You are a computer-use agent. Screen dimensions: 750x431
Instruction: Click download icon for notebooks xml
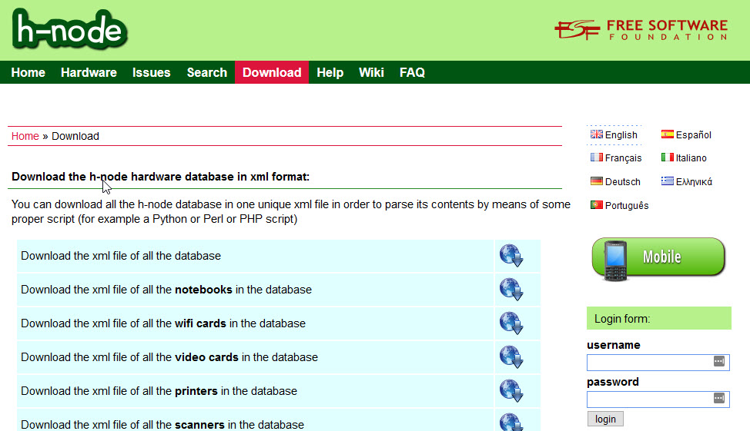[511, 289]
